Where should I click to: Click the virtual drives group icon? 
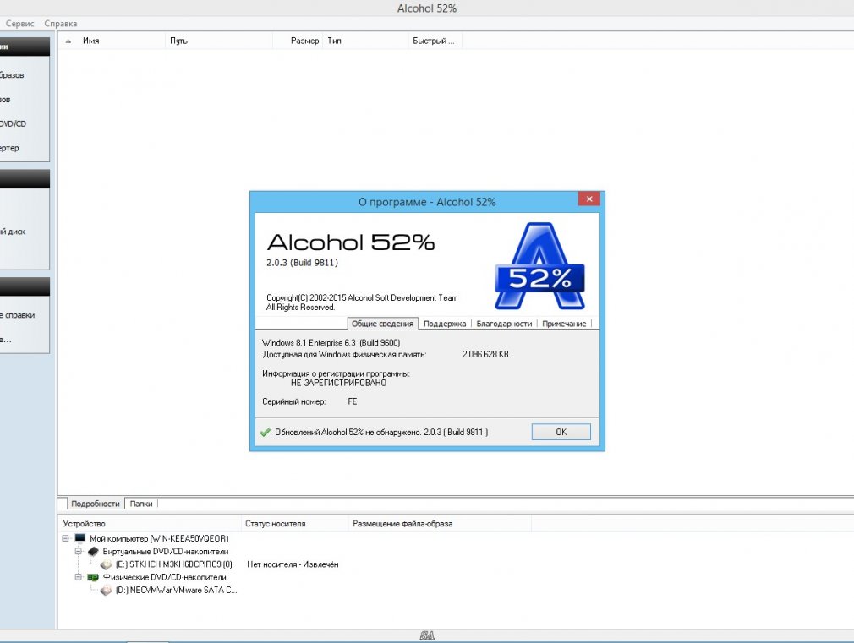(x=93, y=551)
